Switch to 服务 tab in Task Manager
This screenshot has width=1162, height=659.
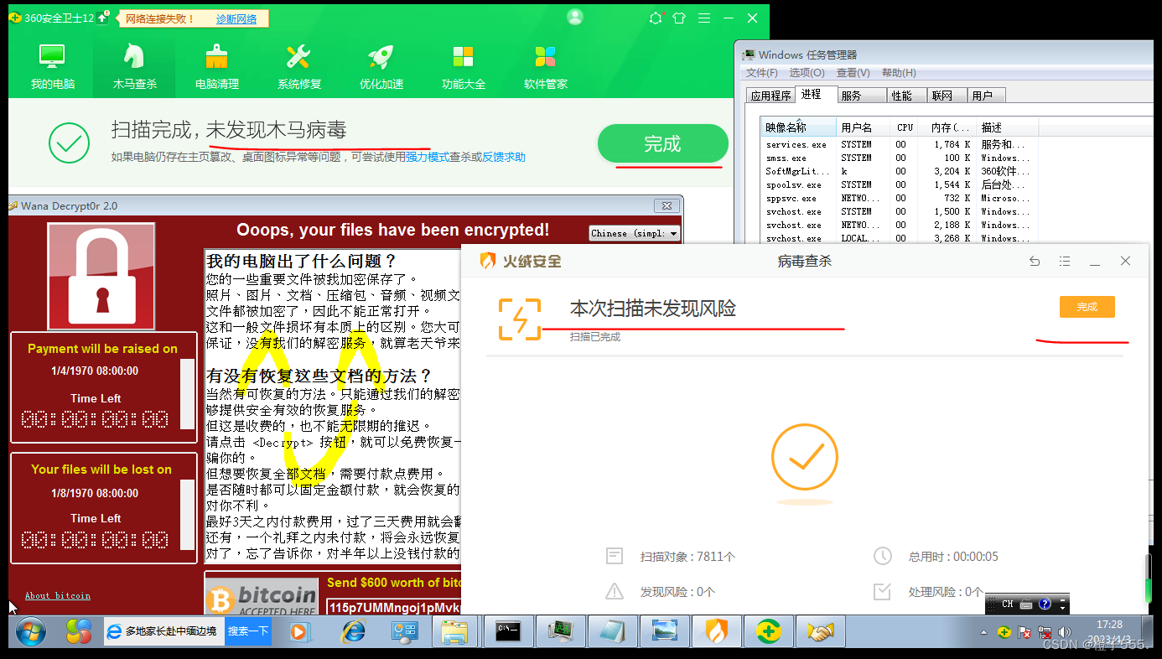click(x=862, y=96)
